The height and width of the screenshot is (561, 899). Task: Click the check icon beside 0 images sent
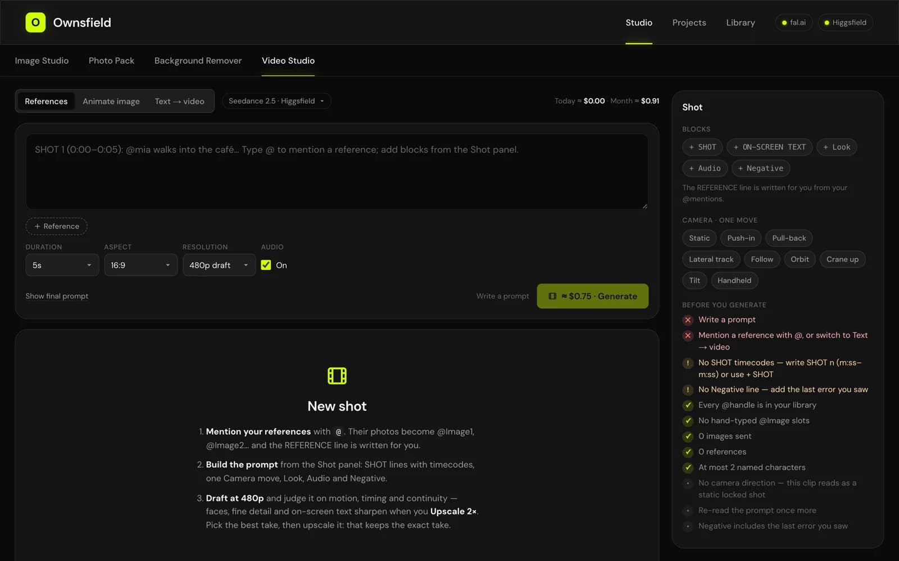[688, 436]
